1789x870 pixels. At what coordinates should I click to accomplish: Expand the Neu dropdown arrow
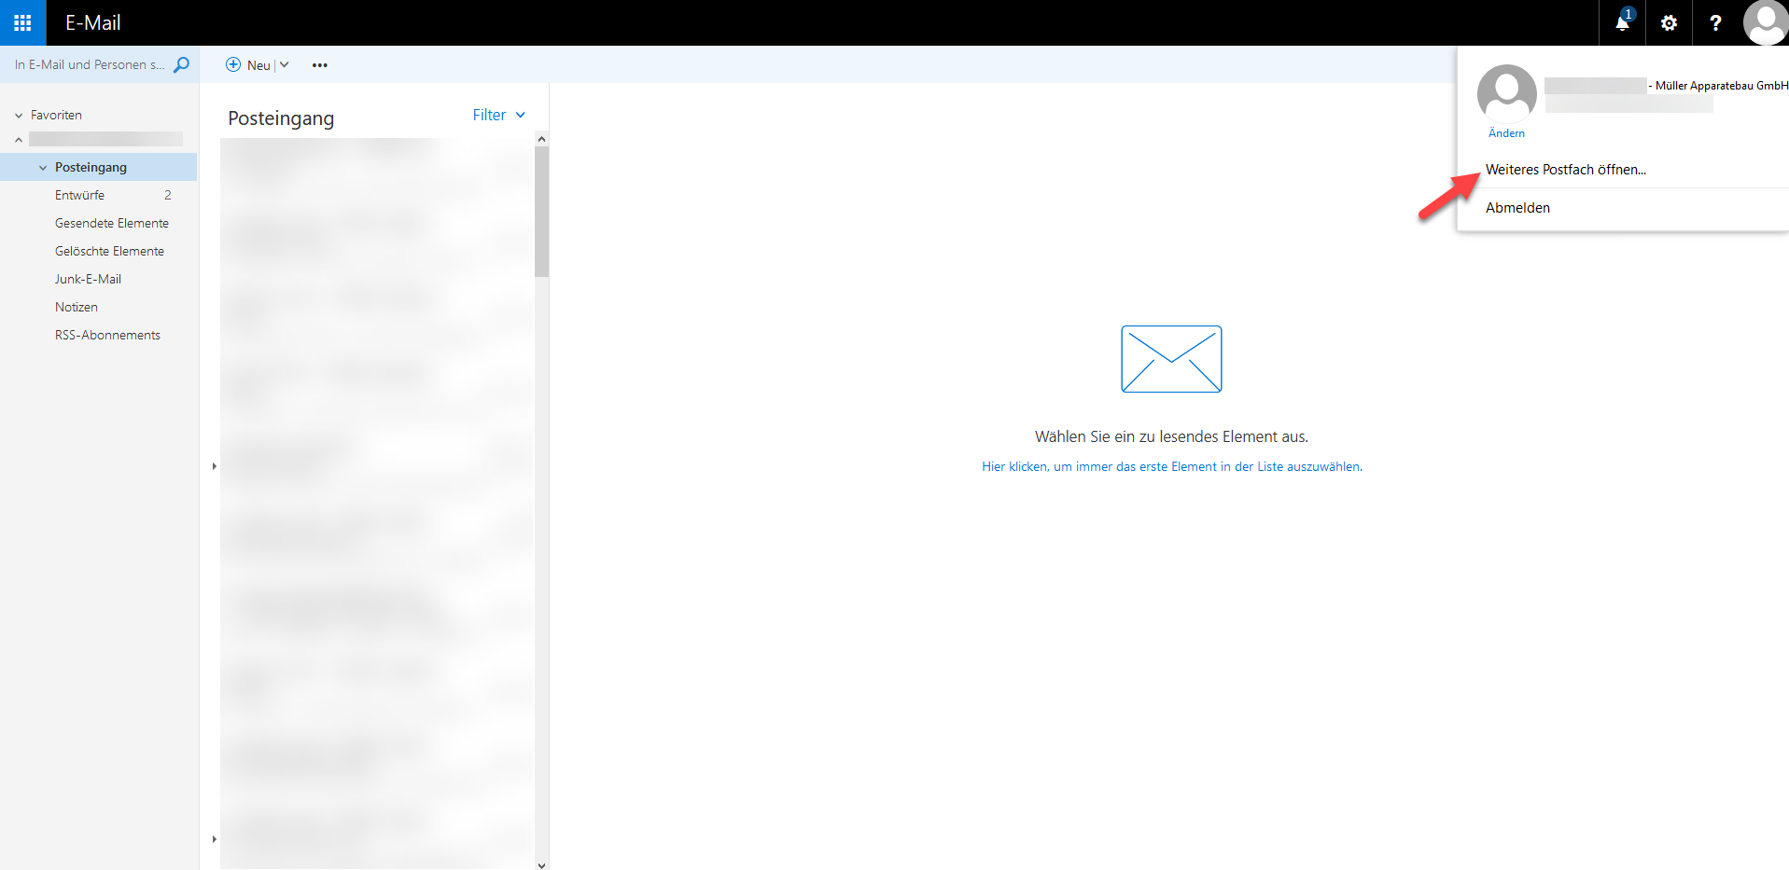point(285,64)
